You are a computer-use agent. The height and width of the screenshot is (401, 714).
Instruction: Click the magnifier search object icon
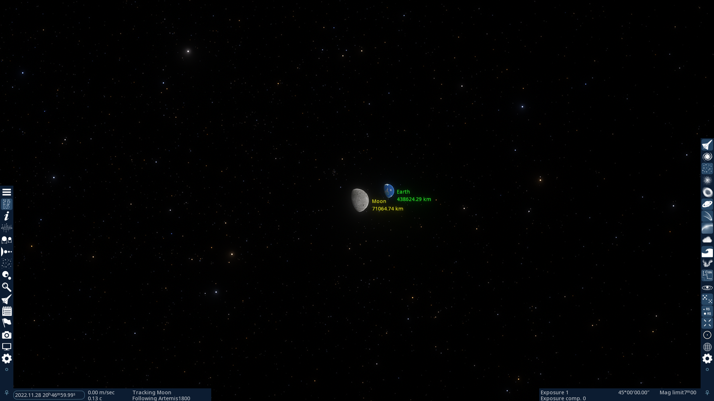(7, 287)
